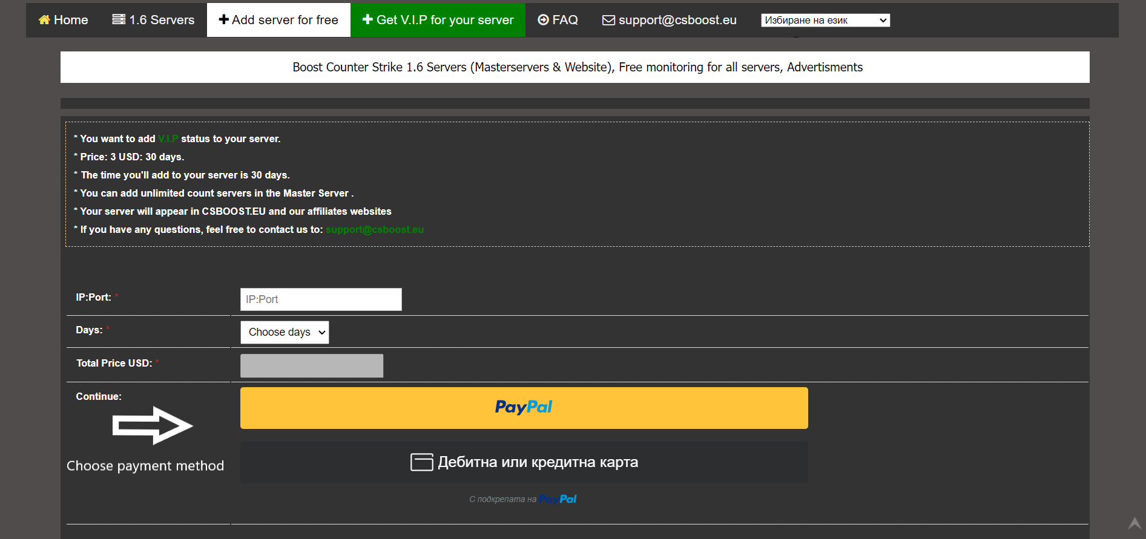Click the support envelope icon
This screenshot has height=539, width=1146.
(608, 21)
